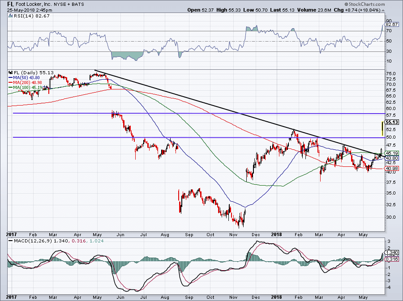Click the RSI panel legend icon
The height and width of the screenshot is (301, 403).
[10, 16]
